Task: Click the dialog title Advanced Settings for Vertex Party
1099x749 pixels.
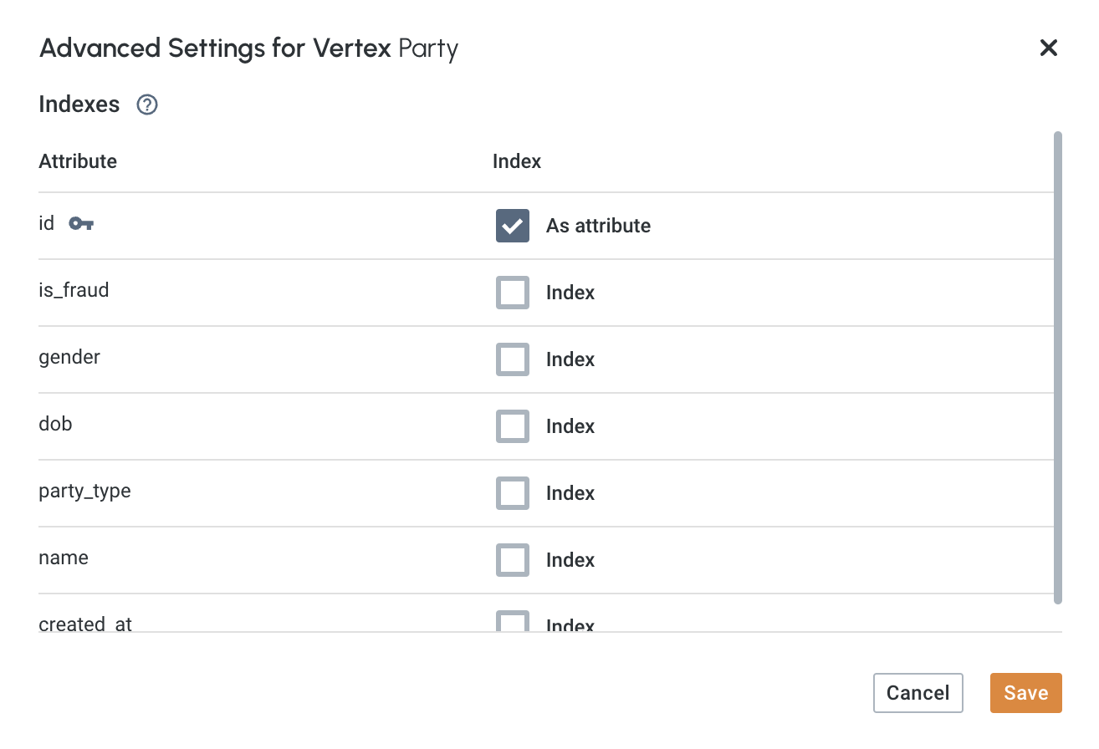Action: (248, 48)
